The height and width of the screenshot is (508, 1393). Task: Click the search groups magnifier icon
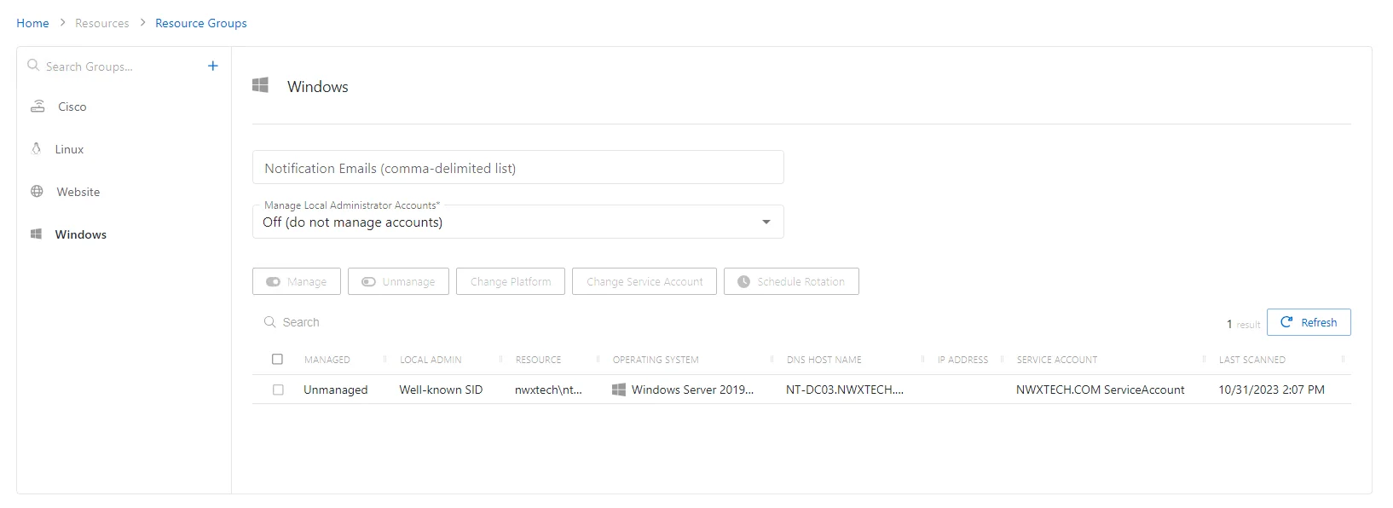pyautogui.click(x=33, y=66)
